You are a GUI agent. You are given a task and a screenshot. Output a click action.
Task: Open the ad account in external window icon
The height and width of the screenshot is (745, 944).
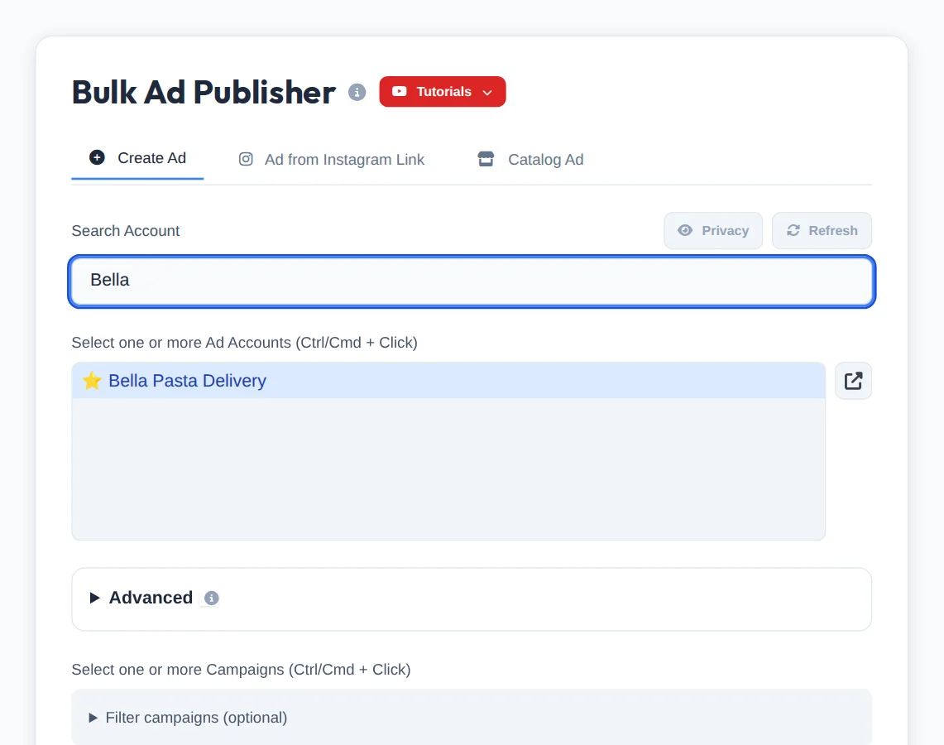tap(853, 381)
